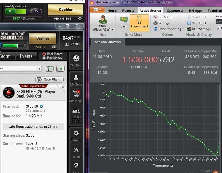This screenshot has width=222, height=173.
Task: Toggle balance visibility eye next to $501.39
Action: (x=54, y=47)
